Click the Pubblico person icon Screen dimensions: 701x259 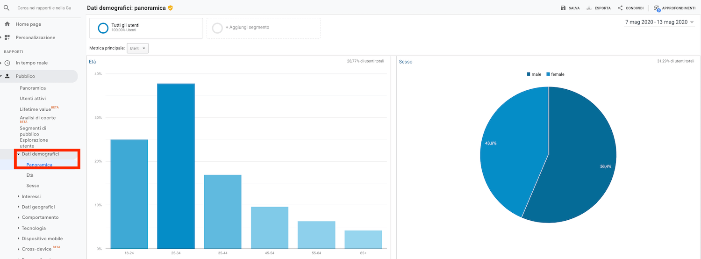click(x=7, y=76)
